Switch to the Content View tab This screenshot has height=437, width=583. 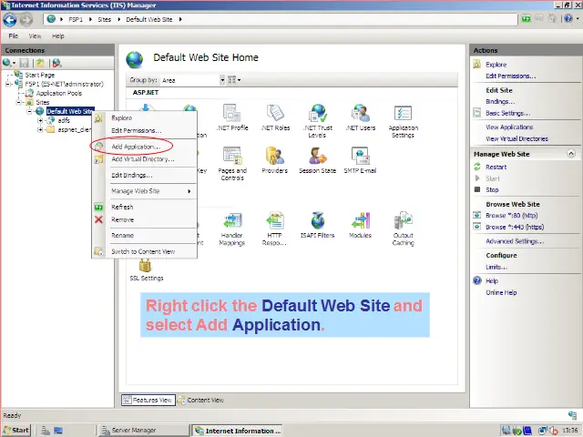click(200, 401)
